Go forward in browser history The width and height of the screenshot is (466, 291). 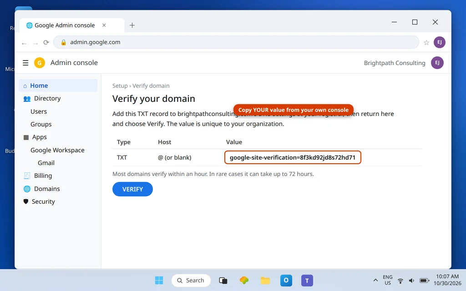(x=35, y=43)
